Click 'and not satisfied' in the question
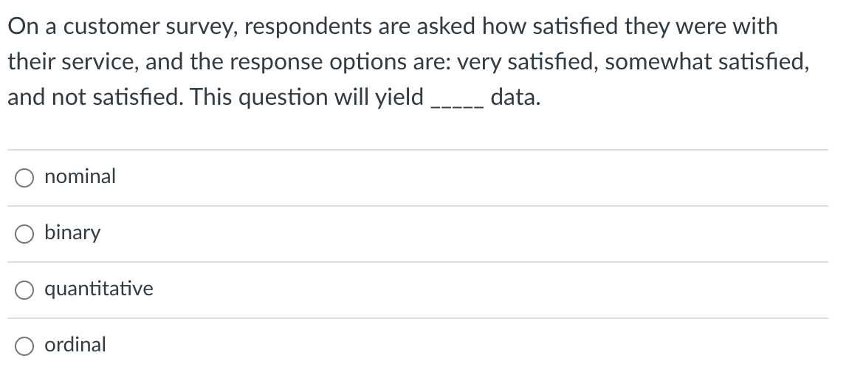The height and width of the screenshot is (378, 849). pos(94,97)
